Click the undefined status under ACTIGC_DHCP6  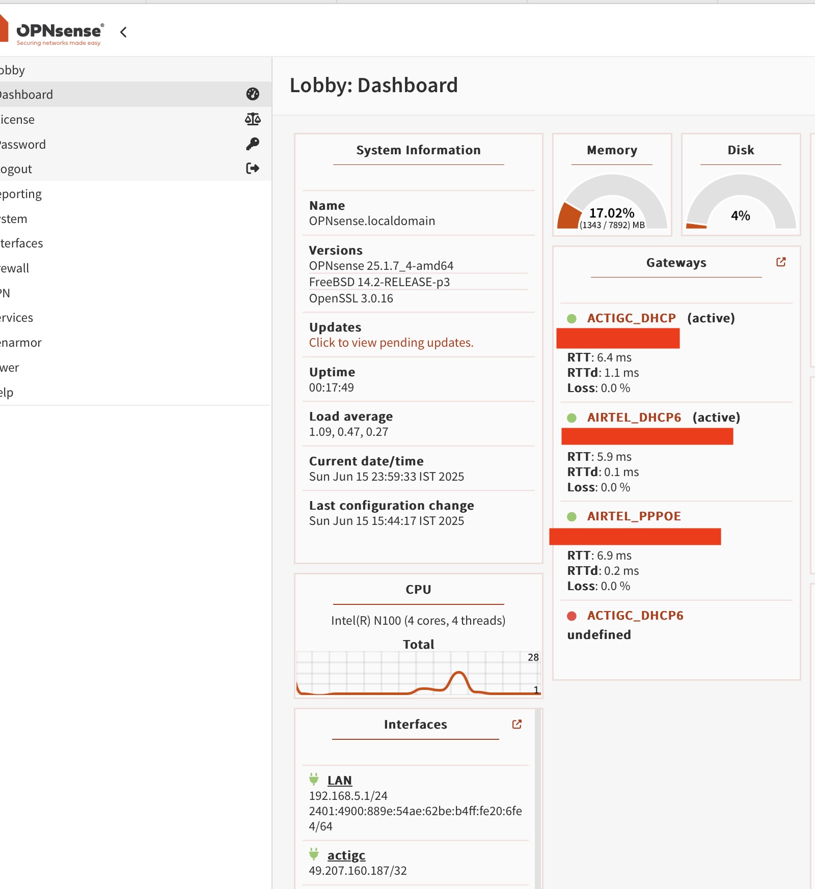(x=599, y=635)
